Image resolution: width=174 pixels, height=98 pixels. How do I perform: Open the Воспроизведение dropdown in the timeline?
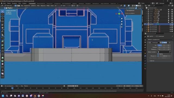[10, 86]
